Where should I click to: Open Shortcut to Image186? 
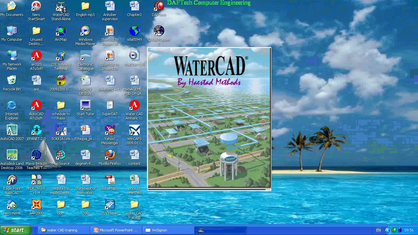pos(110,31)
